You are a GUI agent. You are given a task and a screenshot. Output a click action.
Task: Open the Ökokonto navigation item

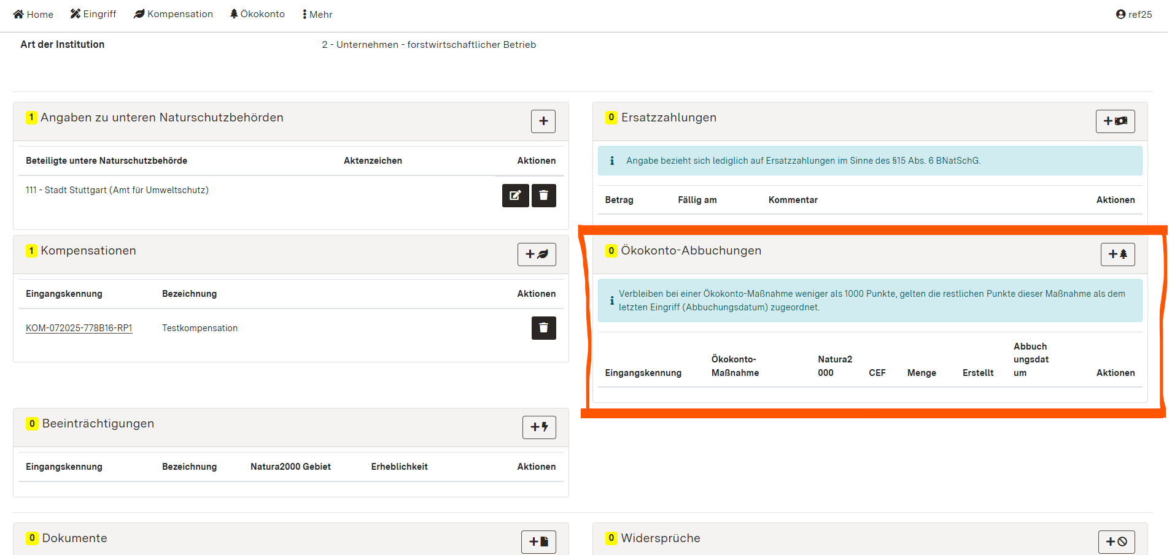click(257, 14)
